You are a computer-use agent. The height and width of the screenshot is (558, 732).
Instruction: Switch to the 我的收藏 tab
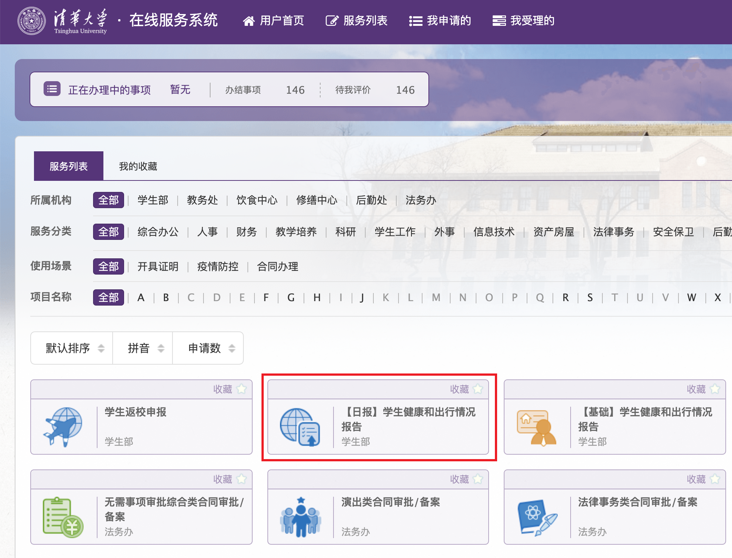pyautogui.click(x=138, y=166)
